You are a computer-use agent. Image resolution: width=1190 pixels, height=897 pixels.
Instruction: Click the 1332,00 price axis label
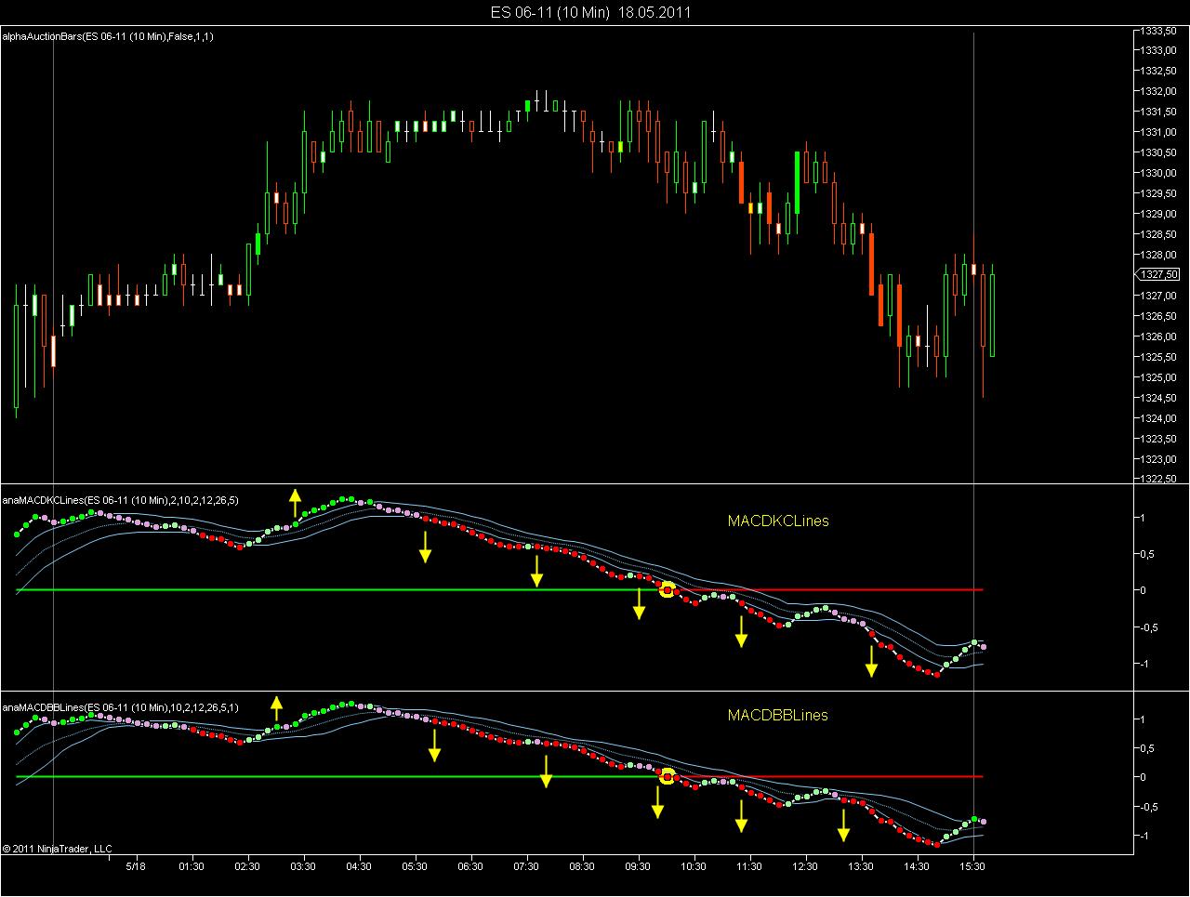click(x=1160, y=91)
